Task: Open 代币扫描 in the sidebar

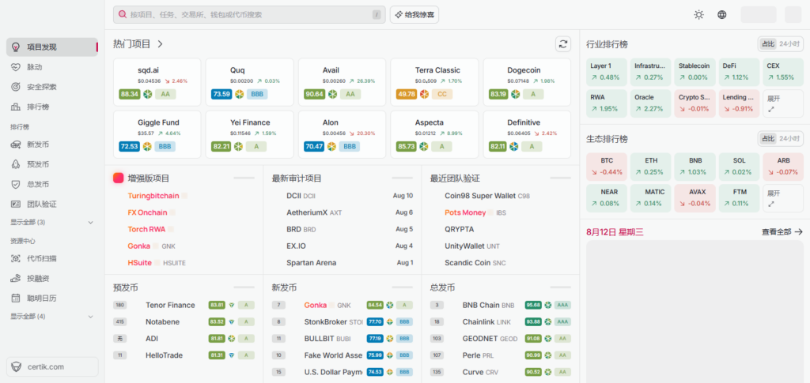Action: click(x=51, y=258)
